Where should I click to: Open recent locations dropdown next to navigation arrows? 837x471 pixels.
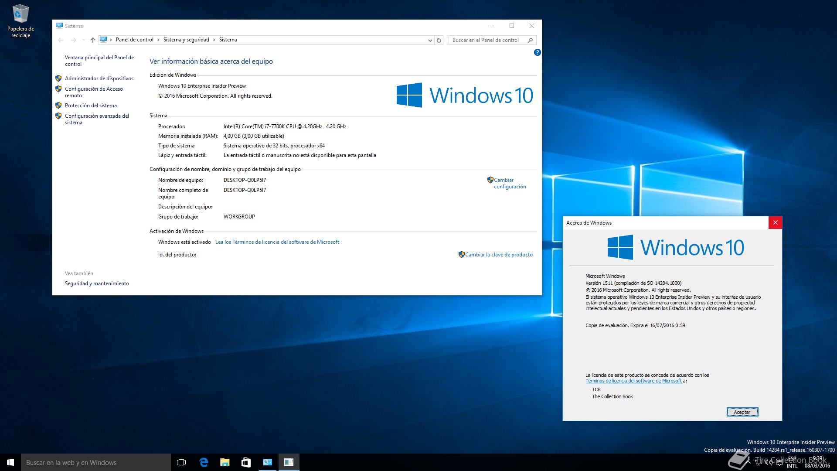pyautogui.click(x=84, y=40)
